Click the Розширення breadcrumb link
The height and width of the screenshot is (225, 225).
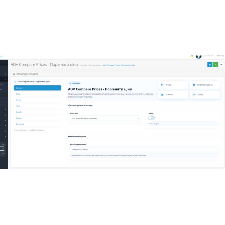pos(95,65)
